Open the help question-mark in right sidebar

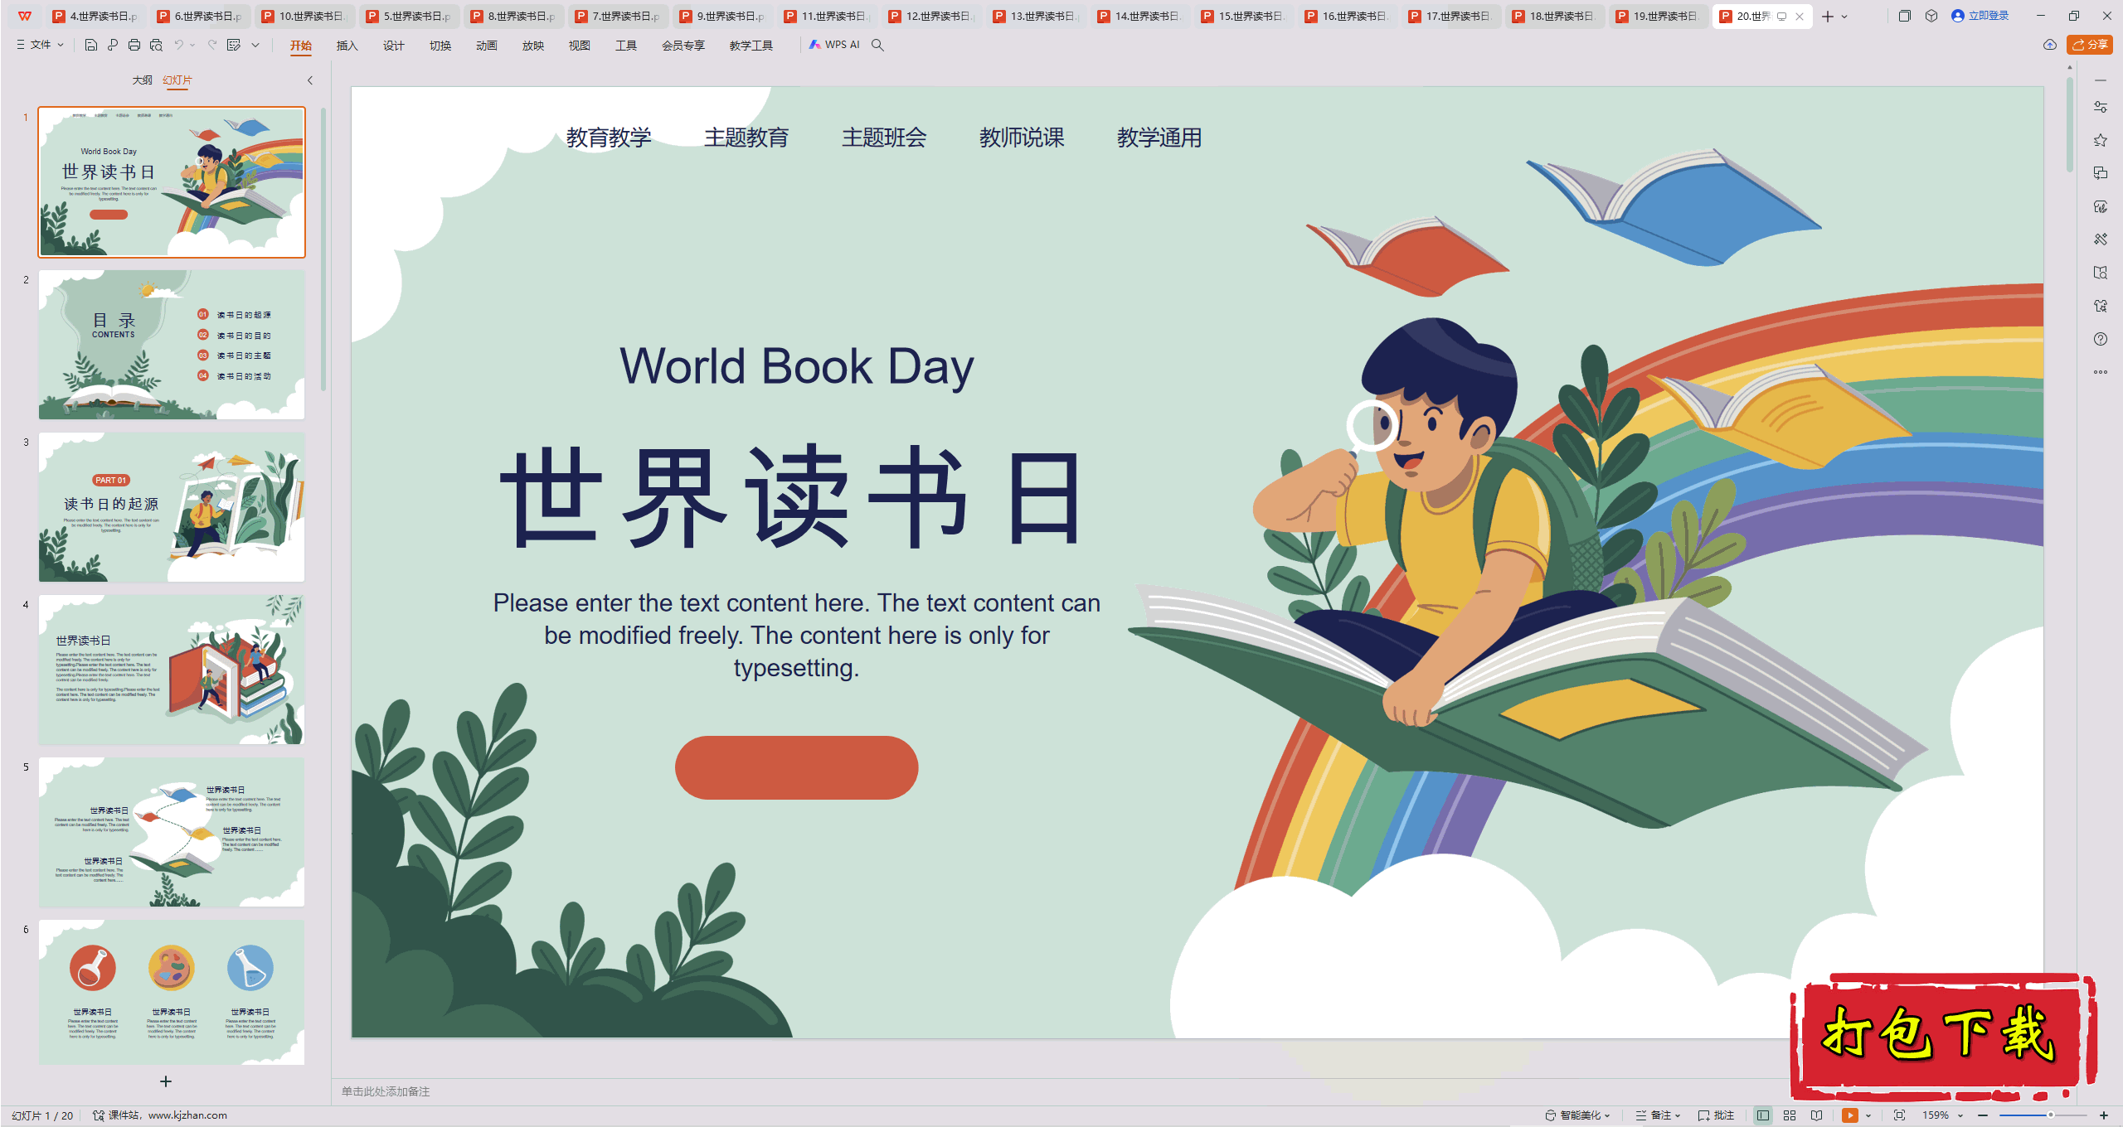click(2100, 339)
